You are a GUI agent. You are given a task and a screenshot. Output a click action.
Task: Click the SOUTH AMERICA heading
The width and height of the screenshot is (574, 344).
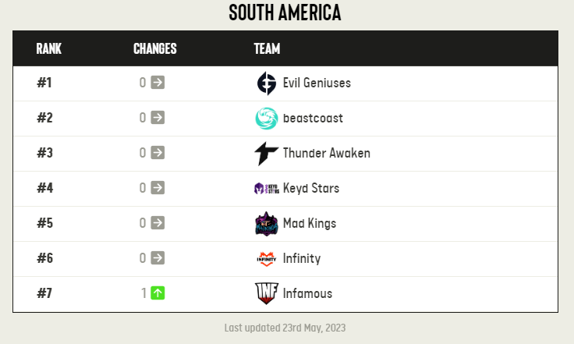click(285, 12)
